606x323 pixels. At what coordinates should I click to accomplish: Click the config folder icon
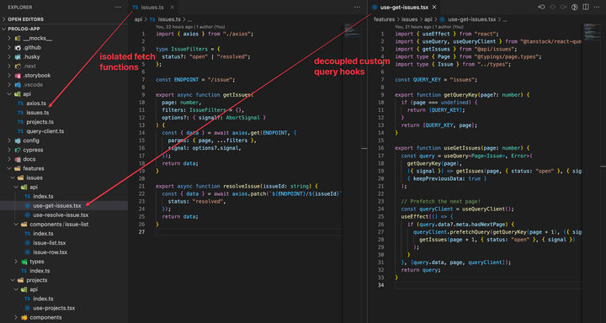(18, 140)
